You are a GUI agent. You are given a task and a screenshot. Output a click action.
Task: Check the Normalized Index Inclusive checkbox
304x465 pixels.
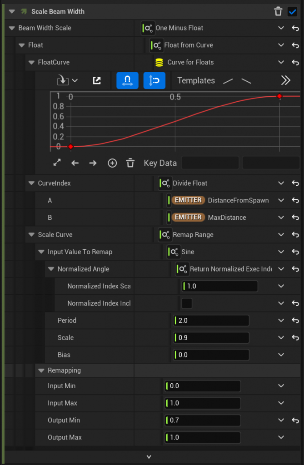coord(187,303)
